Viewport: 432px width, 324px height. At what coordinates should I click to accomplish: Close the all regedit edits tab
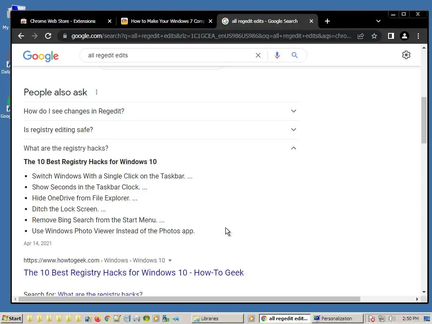[311, 21]
